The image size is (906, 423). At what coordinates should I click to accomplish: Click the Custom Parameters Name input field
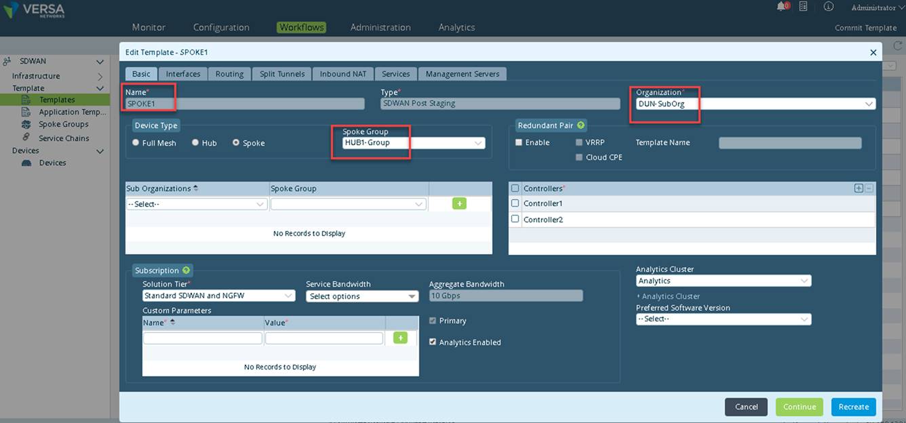click(x=203, y=338)
